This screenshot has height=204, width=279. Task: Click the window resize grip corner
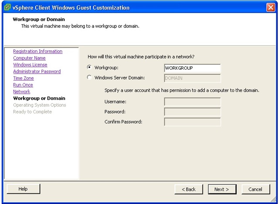273,200
